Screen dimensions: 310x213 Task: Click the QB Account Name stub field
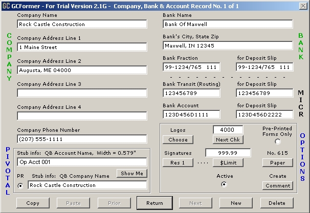(82, 162)
